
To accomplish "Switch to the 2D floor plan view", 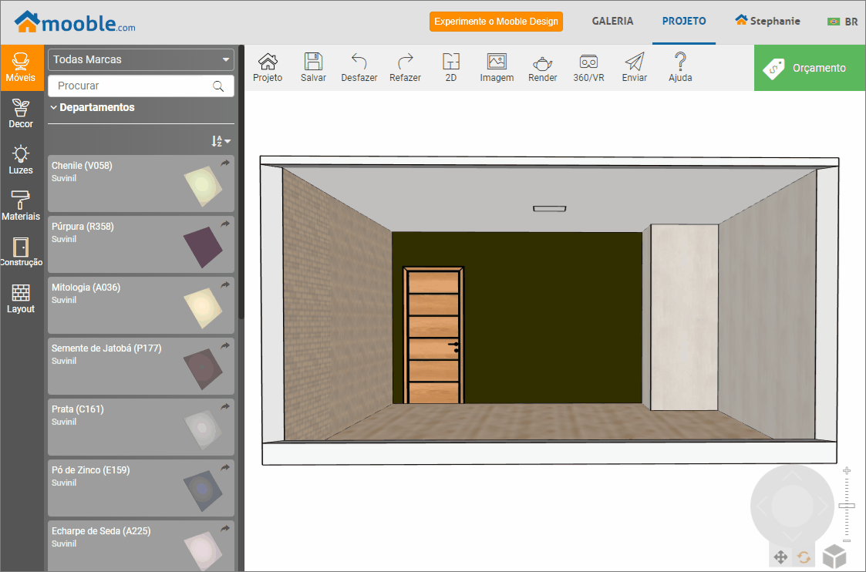I will coord(450,68).
